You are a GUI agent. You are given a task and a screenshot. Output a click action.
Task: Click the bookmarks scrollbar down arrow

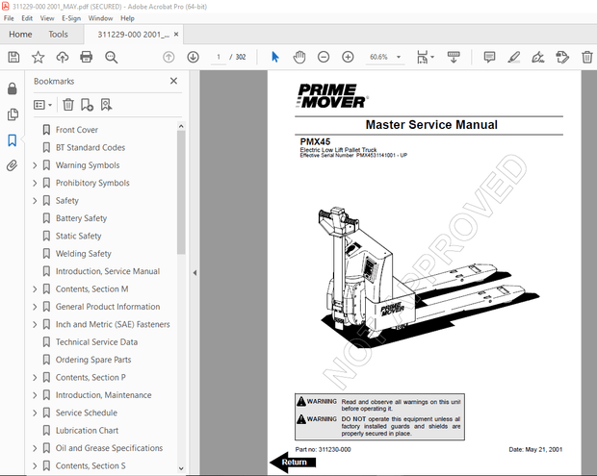click(x=181, y=468)
